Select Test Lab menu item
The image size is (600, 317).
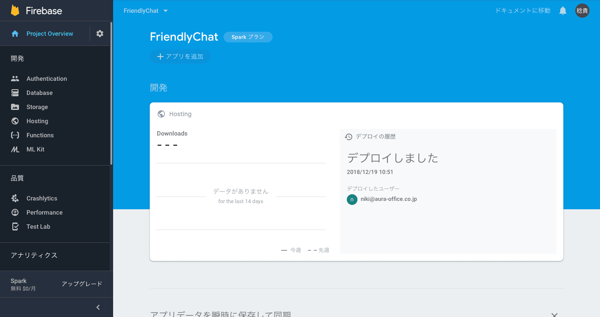click(x=38, y=226)
